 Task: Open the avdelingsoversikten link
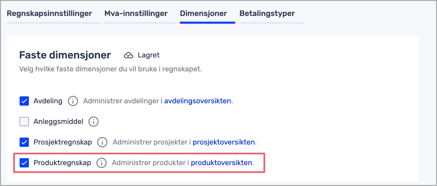point(197,101)
